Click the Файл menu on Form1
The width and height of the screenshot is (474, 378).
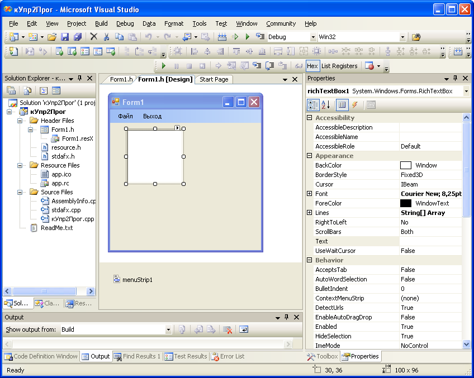pyautogui.click(x=125, y=116)
